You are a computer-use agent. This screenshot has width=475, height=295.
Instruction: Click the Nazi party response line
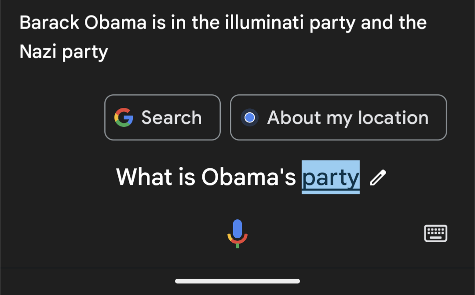[x=64, y=52]
